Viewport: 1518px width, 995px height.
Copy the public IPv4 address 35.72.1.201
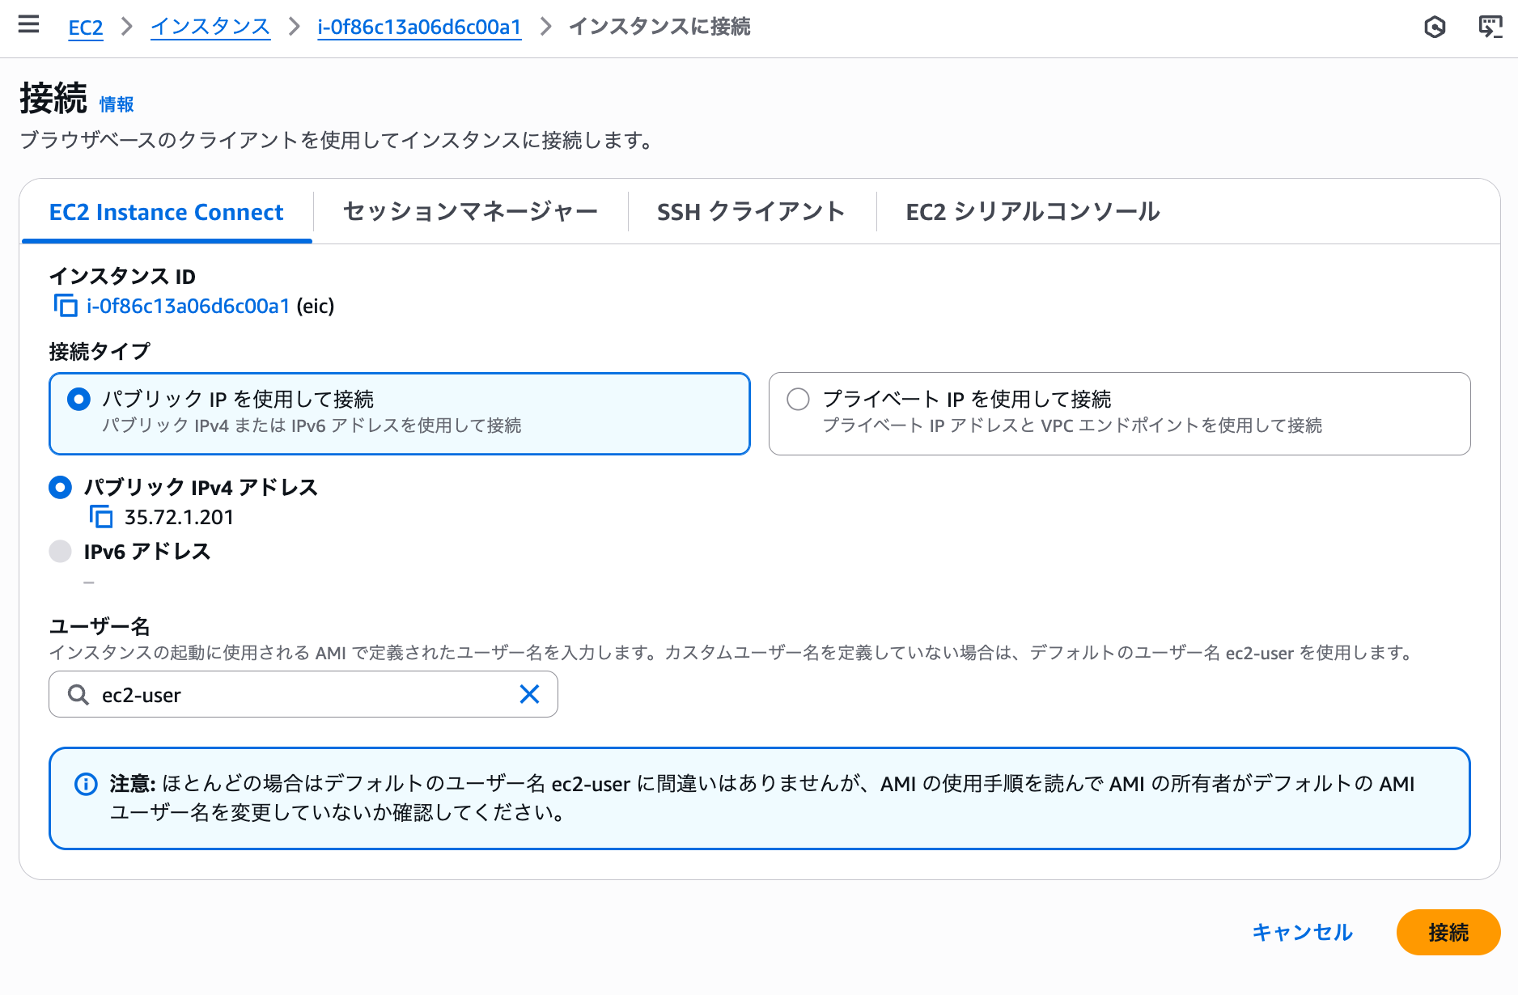[x=101, y=516]
